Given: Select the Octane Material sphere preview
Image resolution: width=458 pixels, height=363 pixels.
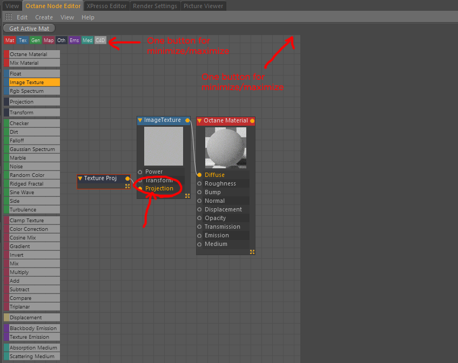Looking at the screenshot, I should (x=226, y=148).
